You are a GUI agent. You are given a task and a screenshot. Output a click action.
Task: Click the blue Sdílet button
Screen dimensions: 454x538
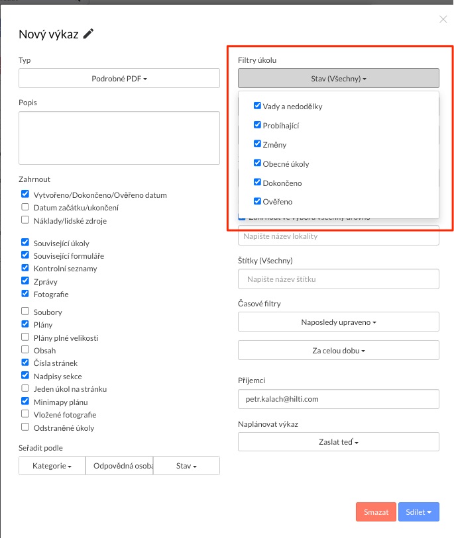coord(419,512)
